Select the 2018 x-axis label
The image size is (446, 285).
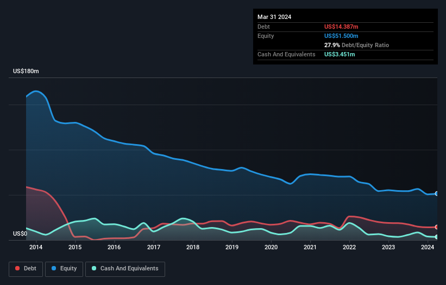193,247
